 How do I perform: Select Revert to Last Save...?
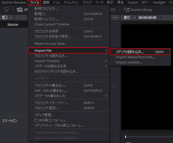click(x=69, y=44)
